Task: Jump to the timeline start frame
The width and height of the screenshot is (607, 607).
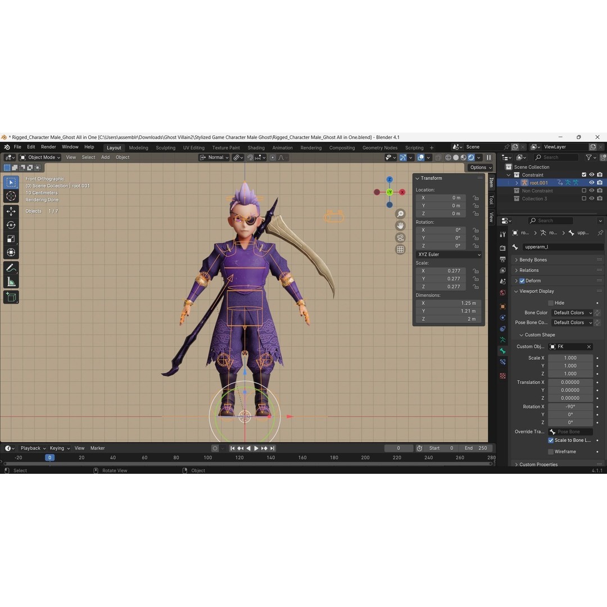Action: [232, 448]
